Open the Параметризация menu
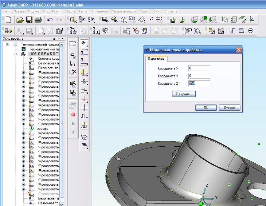 point(124,11)
